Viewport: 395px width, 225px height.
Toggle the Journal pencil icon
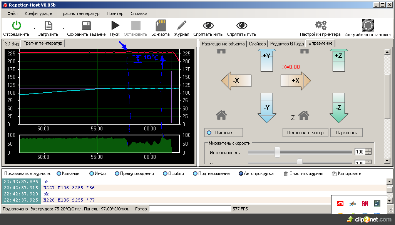[181, 26]
